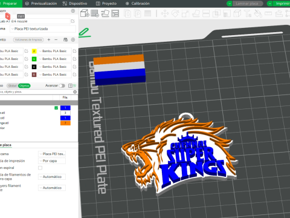
Task: Click the black filament 6 color swatch
Action: click(34, 67)
